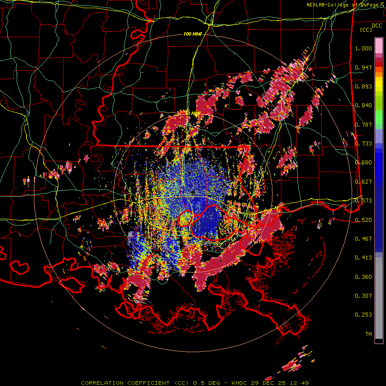386x386 pixels.
Task: Click the 0.787 scale value
Action: coord(363,124)
